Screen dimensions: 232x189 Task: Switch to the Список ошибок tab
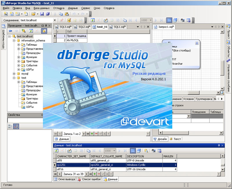coord(89,179)
